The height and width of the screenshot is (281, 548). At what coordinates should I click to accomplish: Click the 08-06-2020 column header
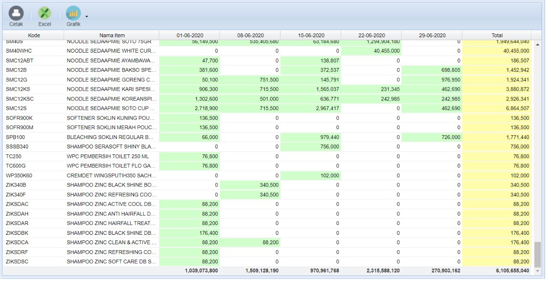point(250,35)
